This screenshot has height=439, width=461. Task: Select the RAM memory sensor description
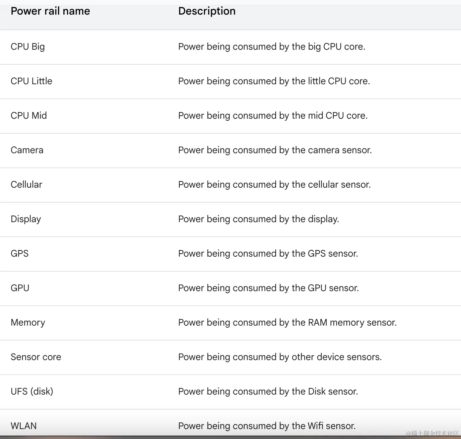[287, 323]
